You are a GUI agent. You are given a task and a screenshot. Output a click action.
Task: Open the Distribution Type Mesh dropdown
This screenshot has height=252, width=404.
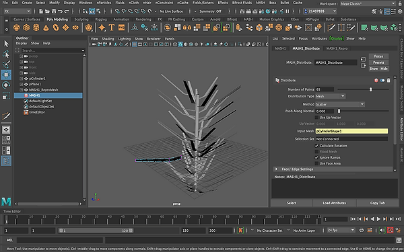331,96
